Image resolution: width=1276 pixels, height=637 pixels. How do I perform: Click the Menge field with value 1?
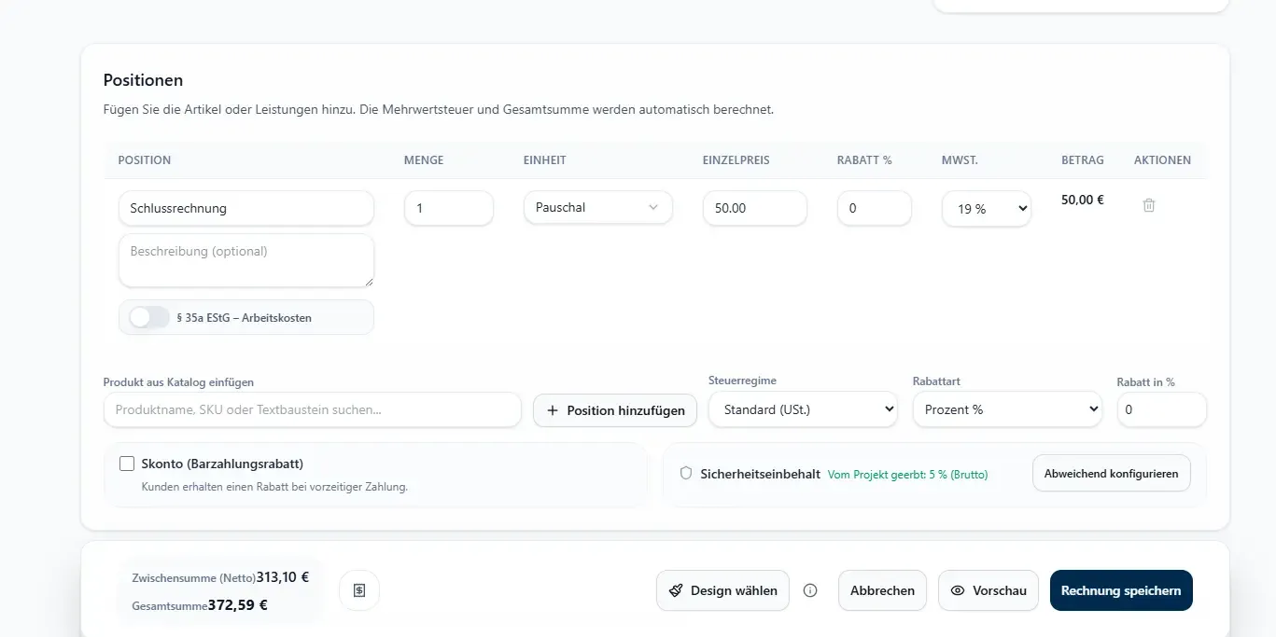449,208
